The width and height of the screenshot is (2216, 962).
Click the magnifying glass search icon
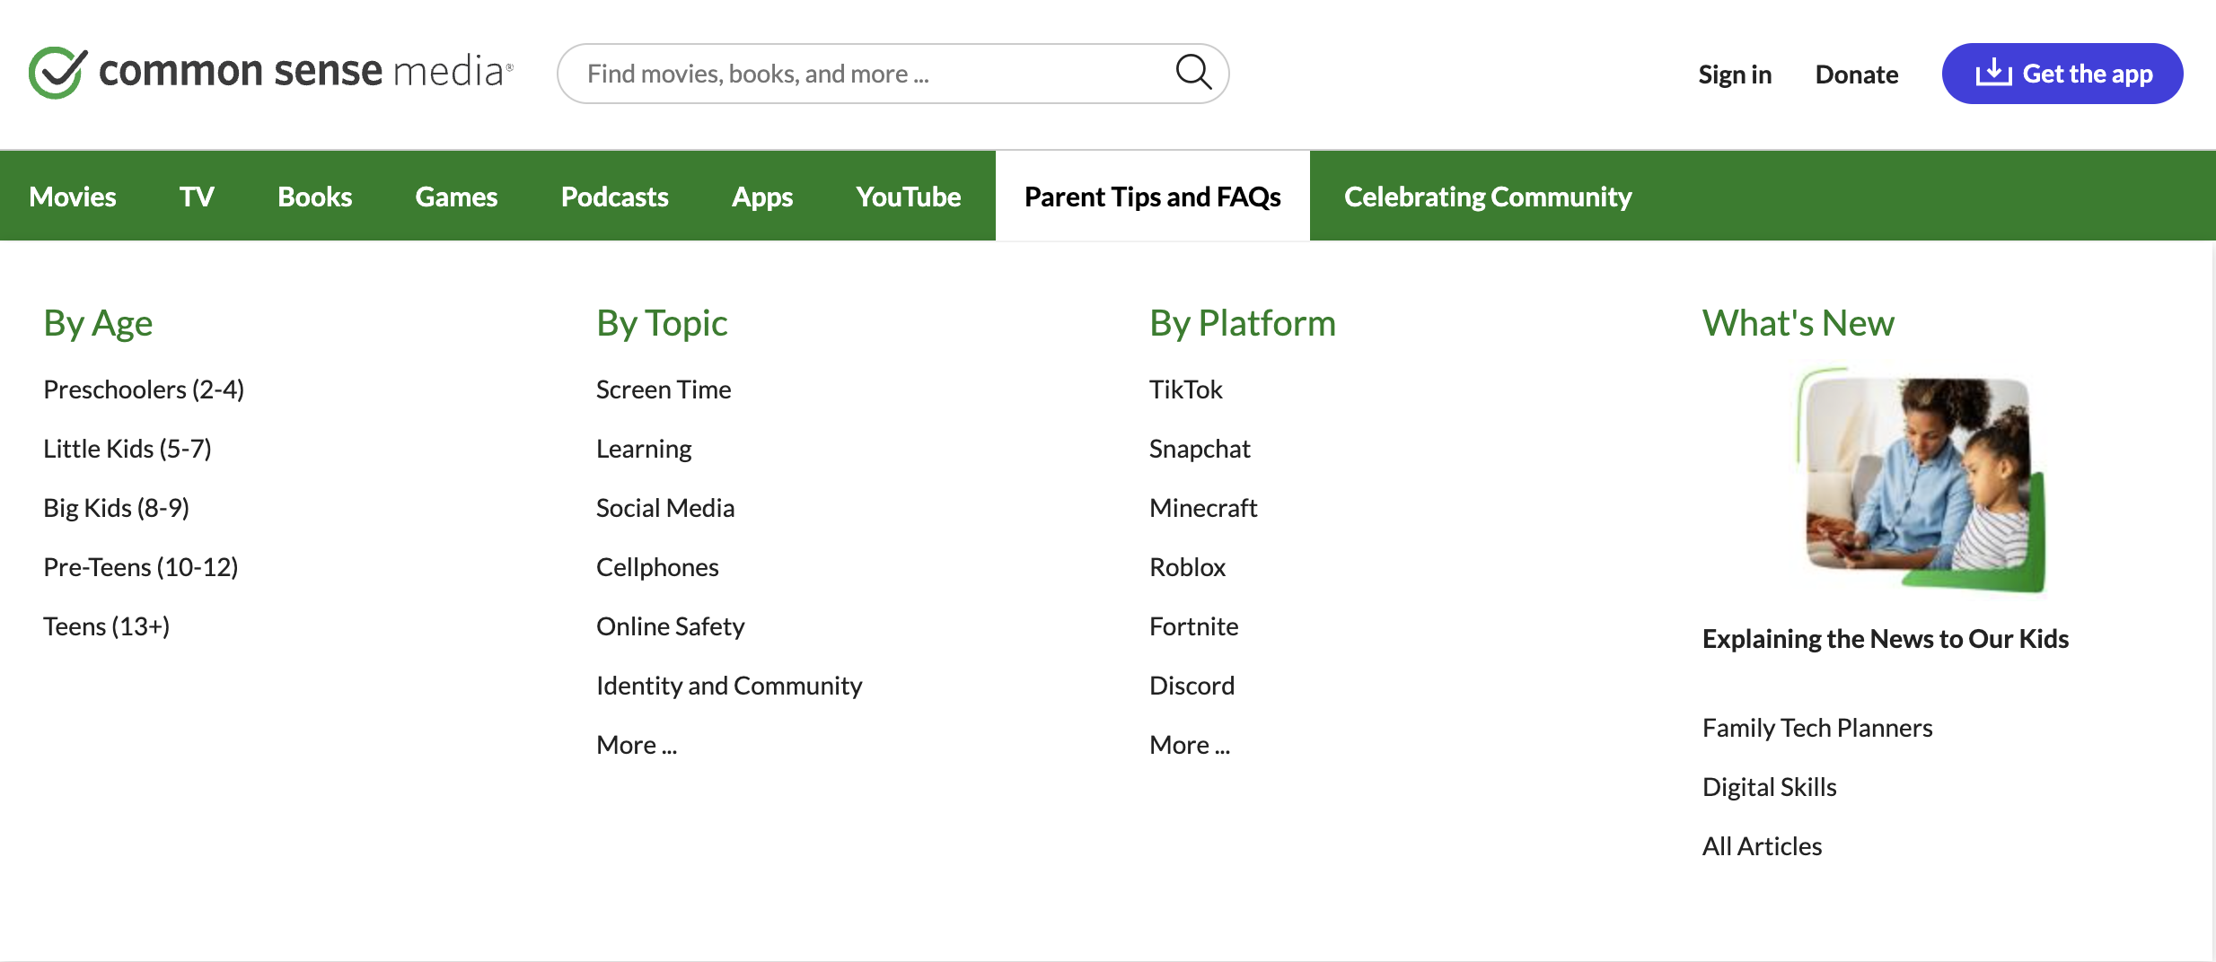tap(1193, 73)
